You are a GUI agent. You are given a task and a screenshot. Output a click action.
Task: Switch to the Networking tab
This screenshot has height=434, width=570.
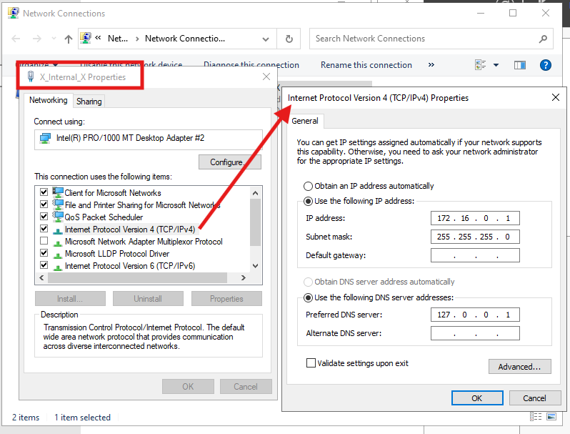point(49,100)
